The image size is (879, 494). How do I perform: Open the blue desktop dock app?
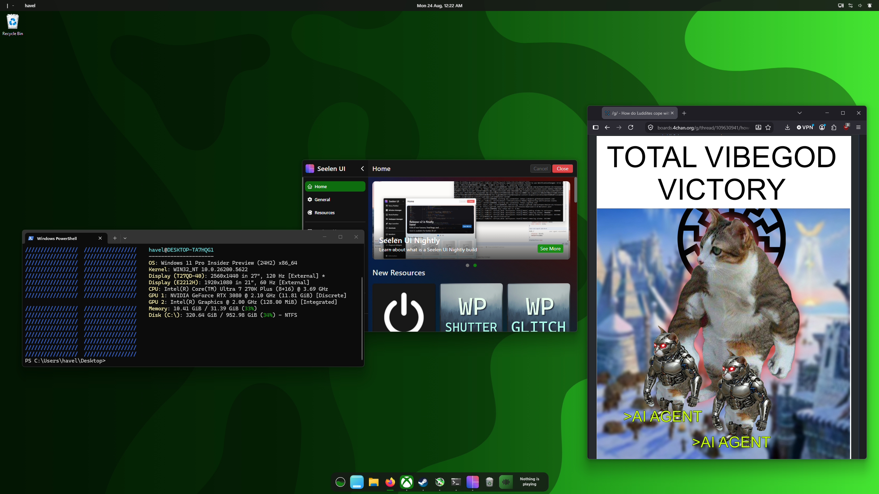tap(357, 482)
